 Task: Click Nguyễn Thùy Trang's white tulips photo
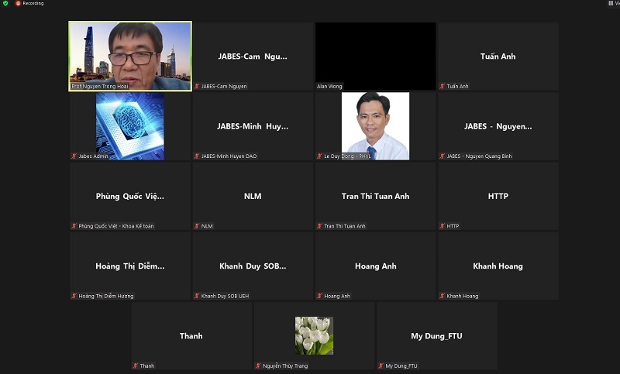tap(314, 335)
